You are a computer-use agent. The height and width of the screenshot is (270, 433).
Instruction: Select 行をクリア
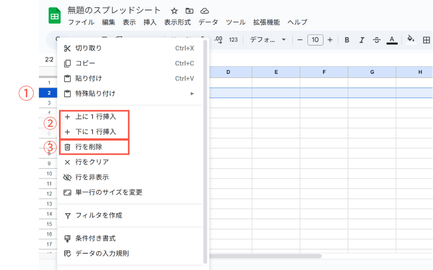(x=129, y=162)
